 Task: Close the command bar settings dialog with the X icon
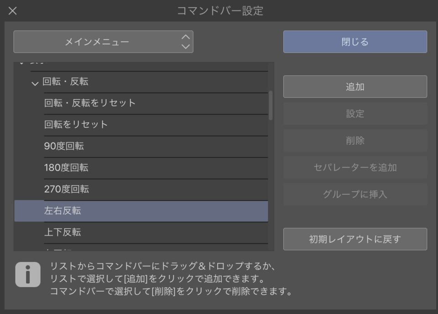tap(13, 11)
